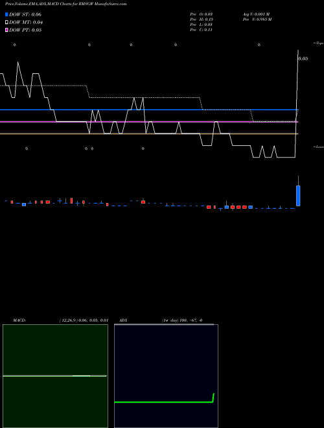
Task: Select the 'DOW MT: 0.04' legend text
Action: (26, 22)
